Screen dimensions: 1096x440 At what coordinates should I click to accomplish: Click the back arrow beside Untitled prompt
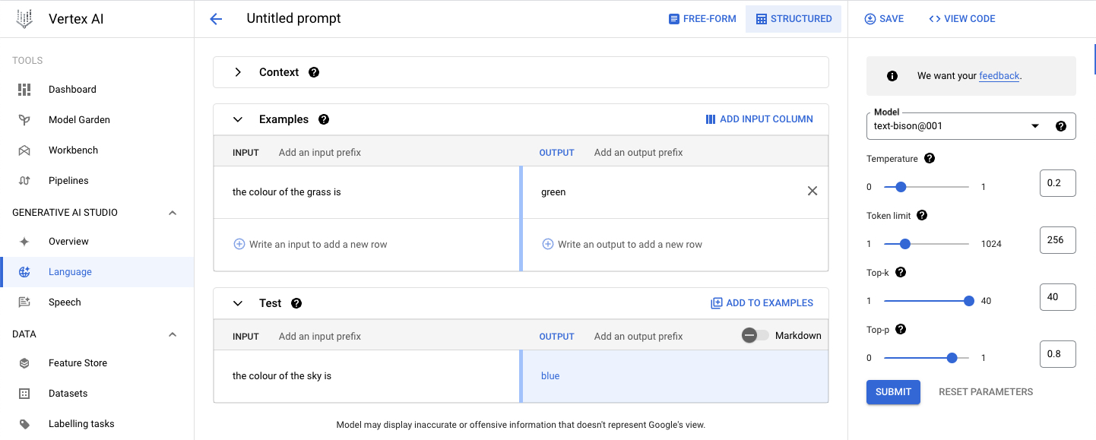pos(216,19)
